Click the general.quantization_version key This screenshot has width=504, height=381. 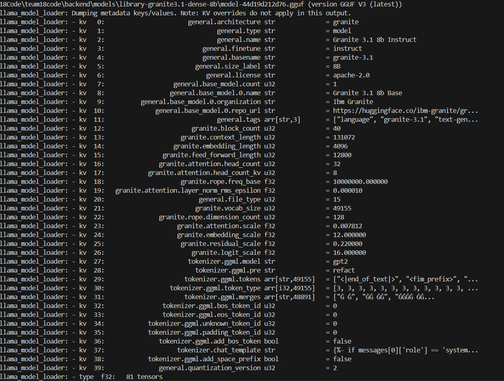coord(210,368)
